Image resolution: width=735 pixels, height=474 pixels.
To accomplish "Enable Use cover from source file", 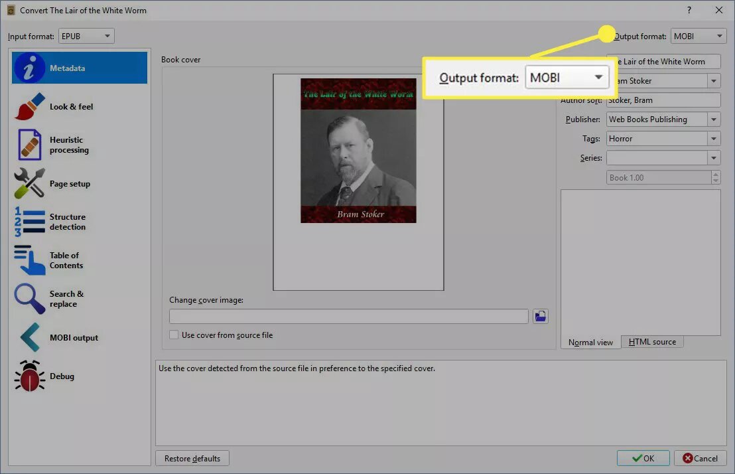I will (174, 335).
